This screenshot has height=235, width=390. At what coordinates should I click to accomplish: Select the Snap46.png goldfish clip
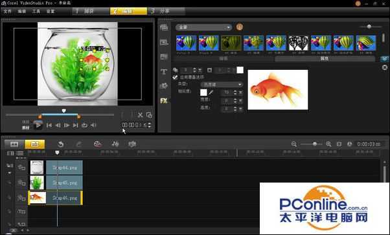click(x=56, y=198)
